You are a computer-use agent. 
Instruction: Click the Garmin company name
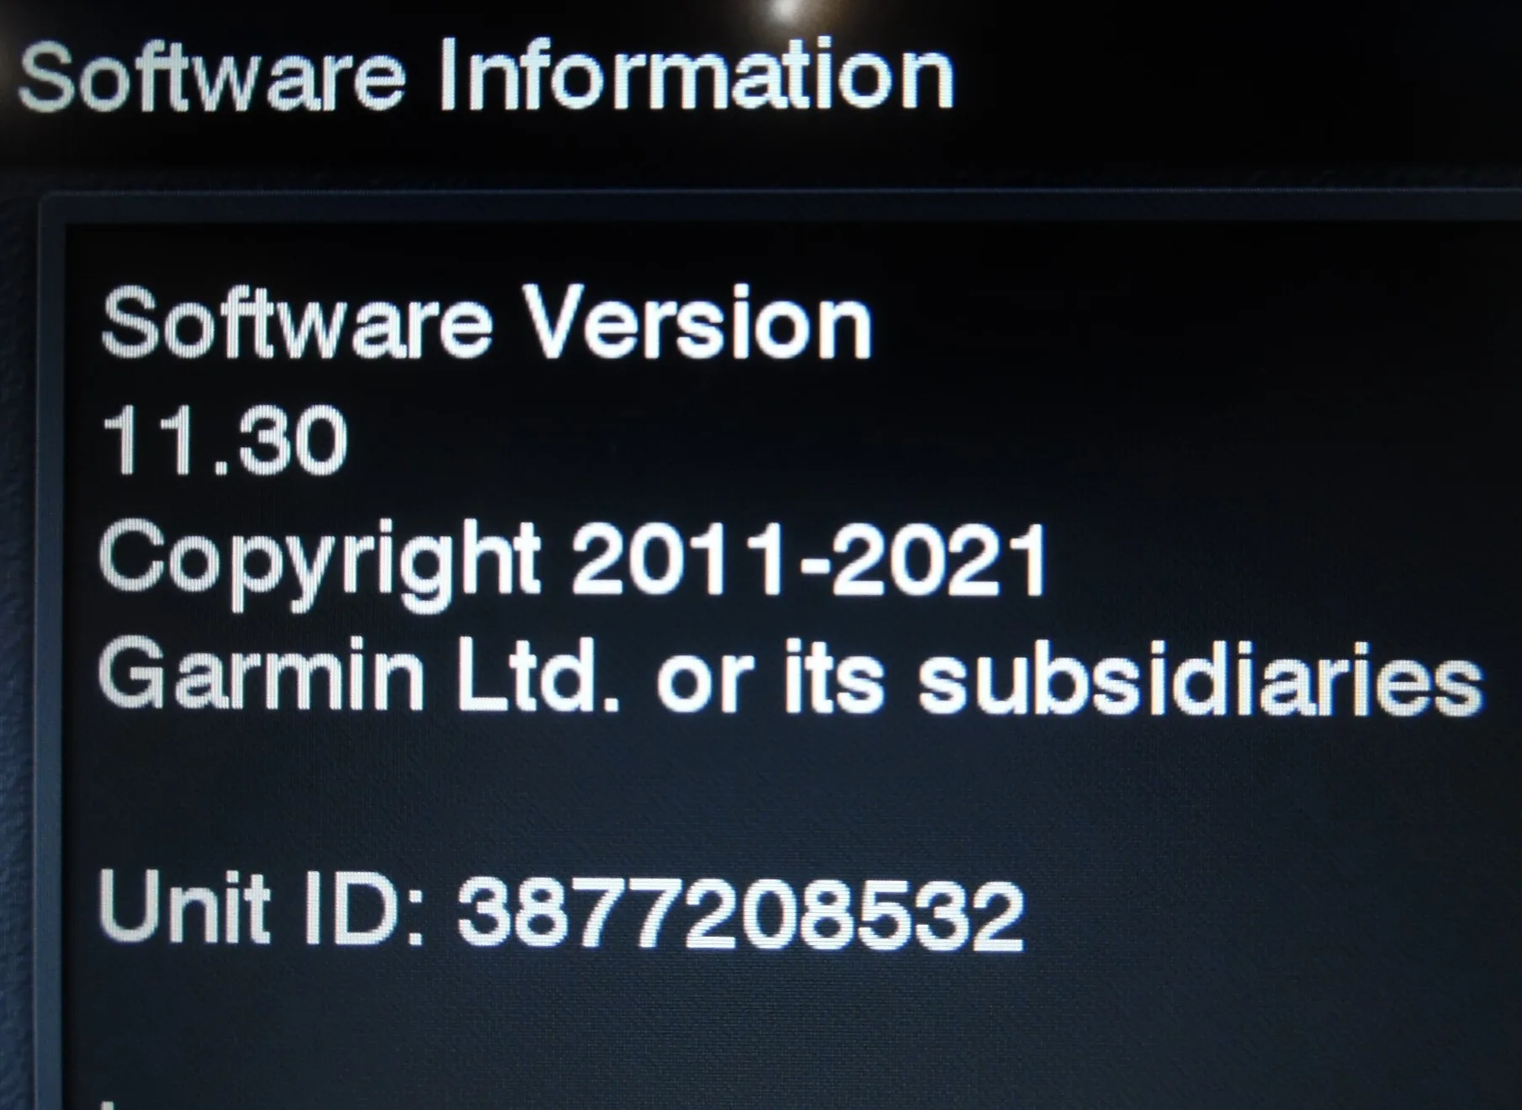261,675
